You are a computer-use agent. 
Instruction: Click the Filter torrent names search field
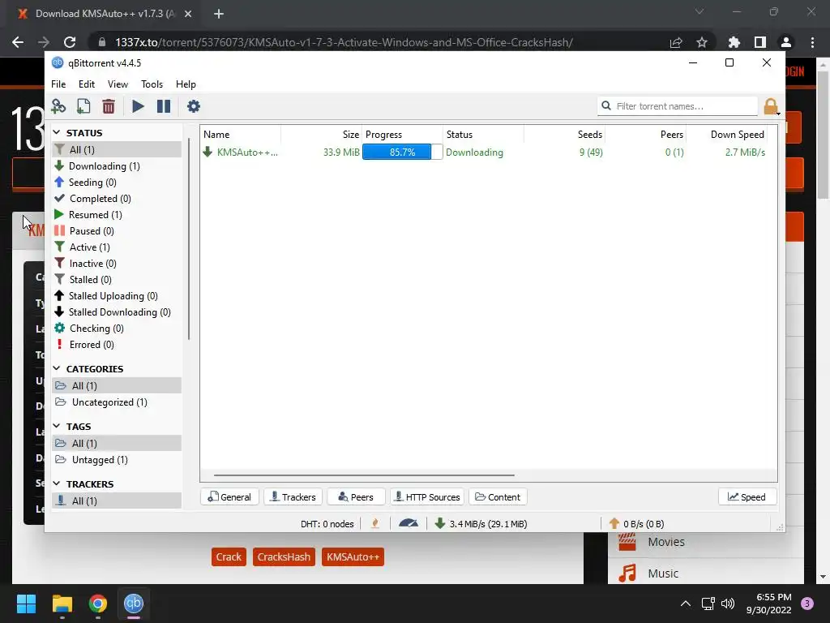coord(678,106)
